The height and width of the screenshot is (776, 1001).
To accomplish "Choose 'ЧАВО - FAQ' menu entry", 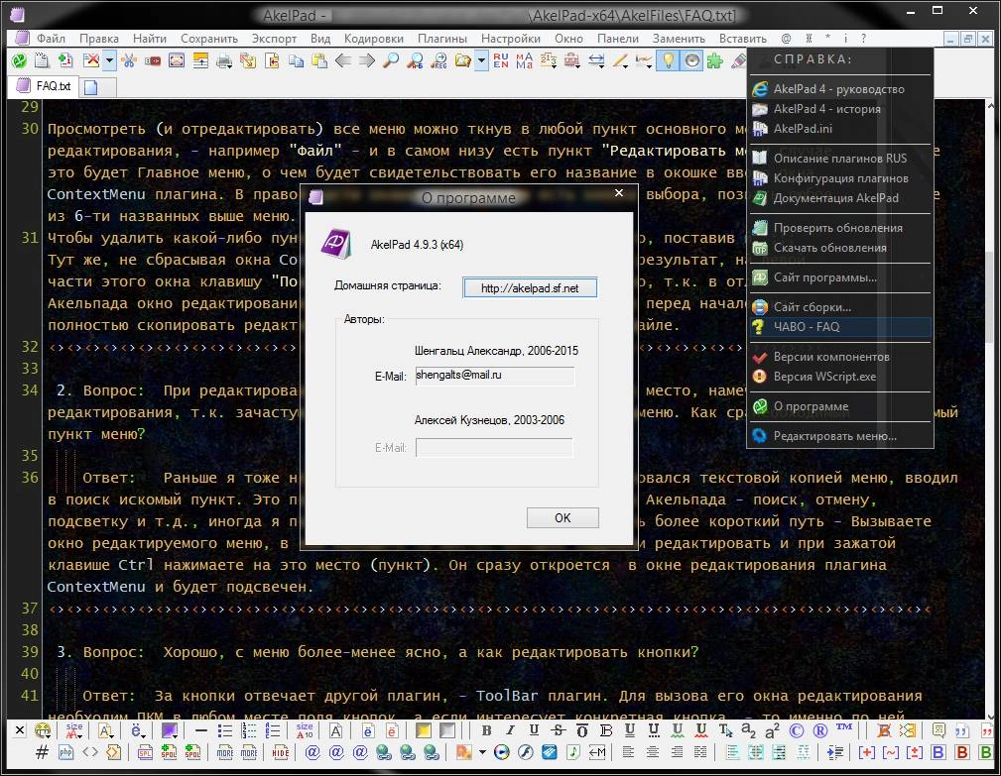I will coord(840,326).
